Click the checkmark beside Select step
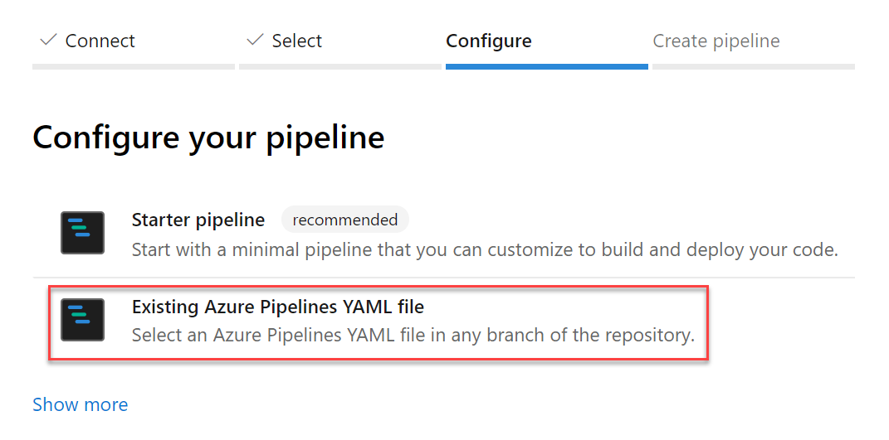 tap(256, 40)
